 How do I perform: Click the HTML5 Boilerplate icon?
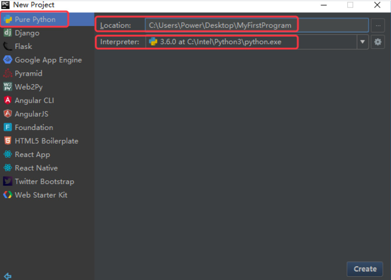pos(7,141)
